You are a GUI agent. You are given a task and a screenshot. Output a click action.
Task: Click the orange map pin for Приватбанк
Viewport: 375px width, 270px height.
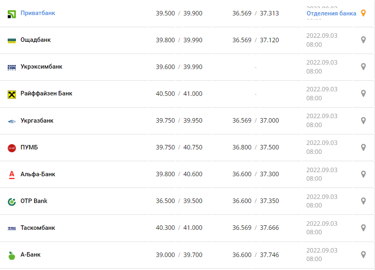click(x=364, y=13)
